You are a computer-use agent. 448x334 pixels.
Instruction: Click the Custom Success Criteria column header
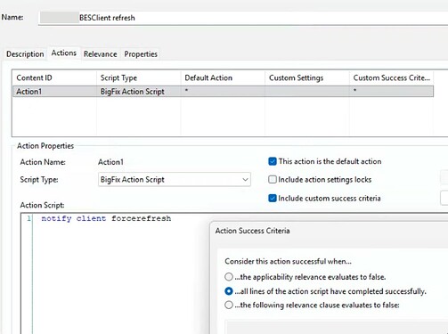click(391, 77)
